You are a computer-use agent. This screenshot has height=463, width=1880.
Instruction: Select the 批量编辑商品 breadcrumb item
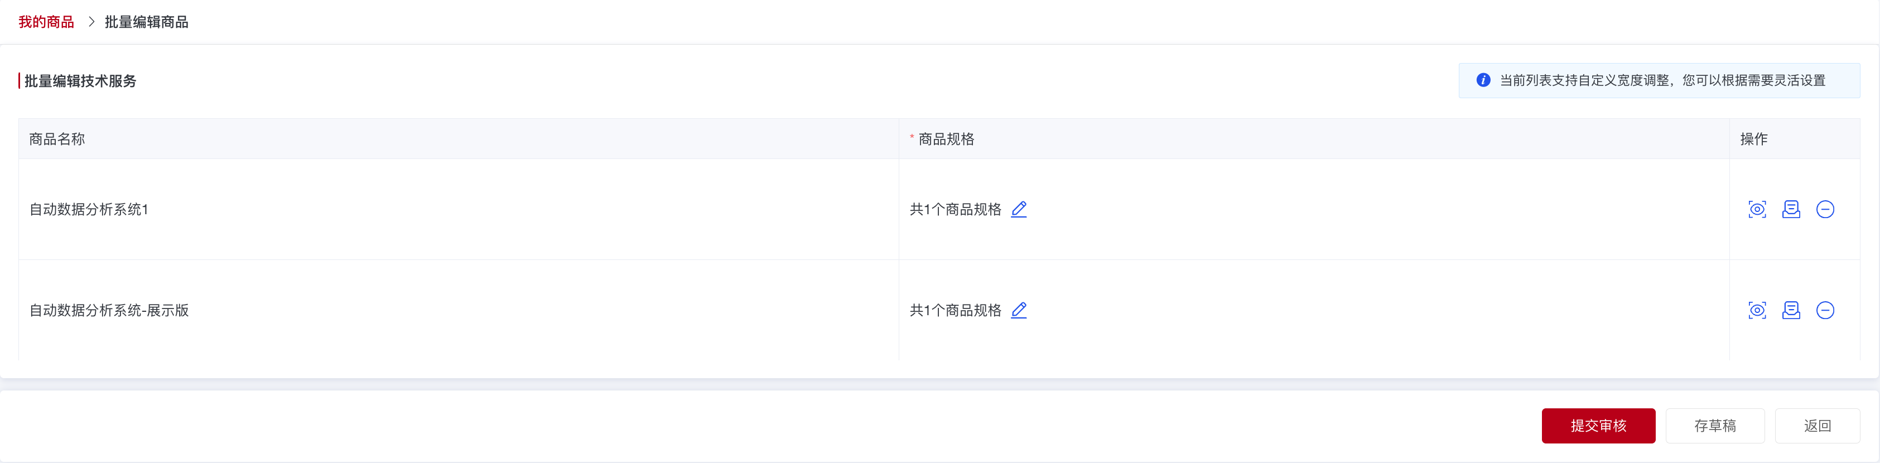145,22
